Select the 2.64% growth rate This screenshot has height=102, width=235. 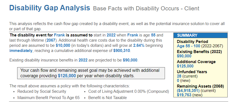tap(139, 45)
